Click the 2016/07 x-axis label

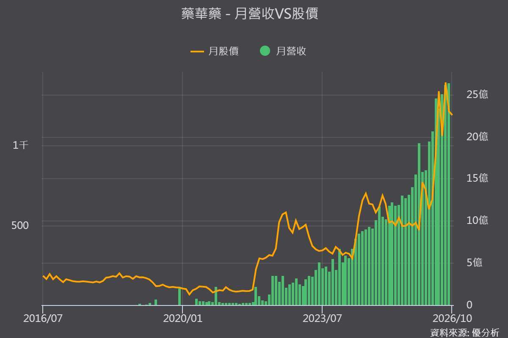42,319
